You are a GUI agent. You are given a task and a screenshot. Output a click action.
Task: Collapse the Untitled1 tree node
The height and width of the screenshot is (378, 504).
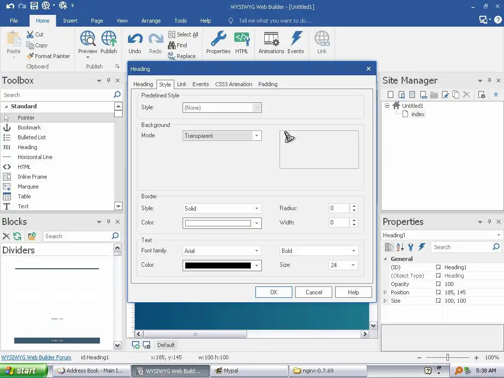tap(387, 105)
